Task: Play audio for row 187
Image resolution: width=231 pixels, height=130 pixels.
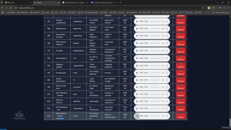Action: [137, 22]
